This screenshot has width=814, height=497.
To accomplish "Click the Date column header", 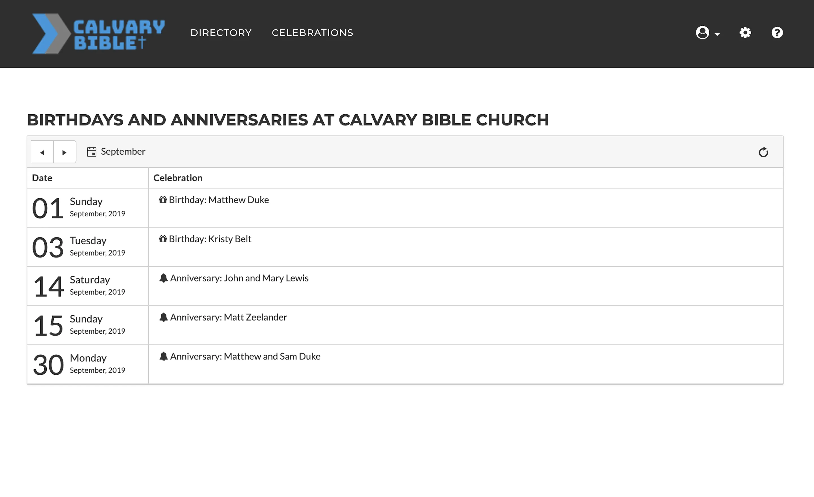I will (42, 178).
